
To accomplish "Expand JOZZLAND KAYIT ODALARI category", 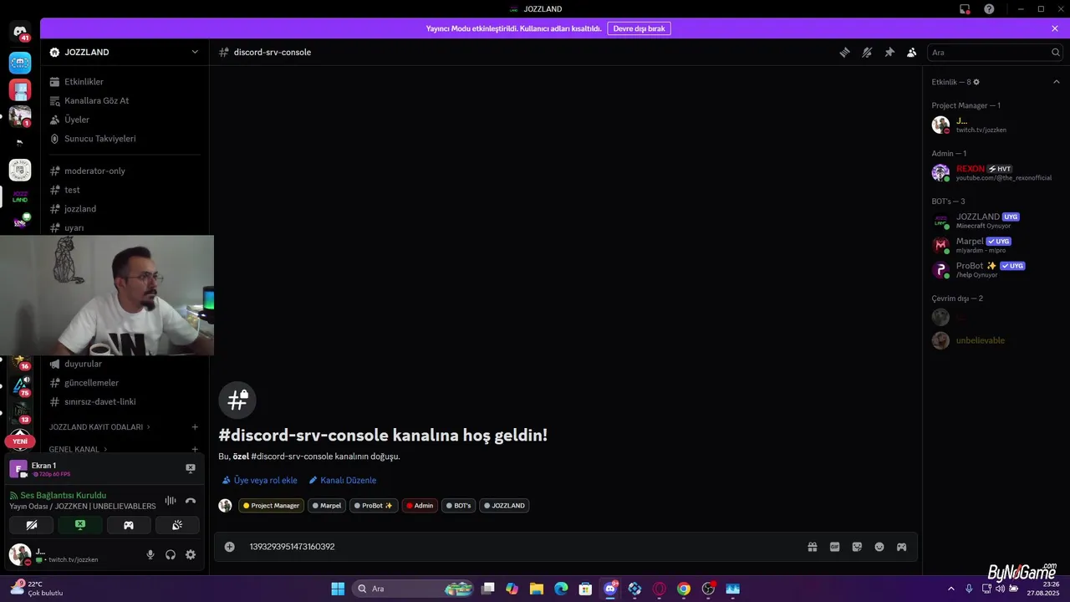I will [99, 426].
